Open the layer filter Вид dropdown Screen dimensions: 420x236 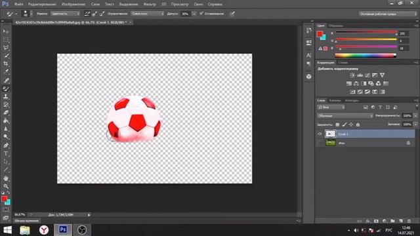(331, 108)
